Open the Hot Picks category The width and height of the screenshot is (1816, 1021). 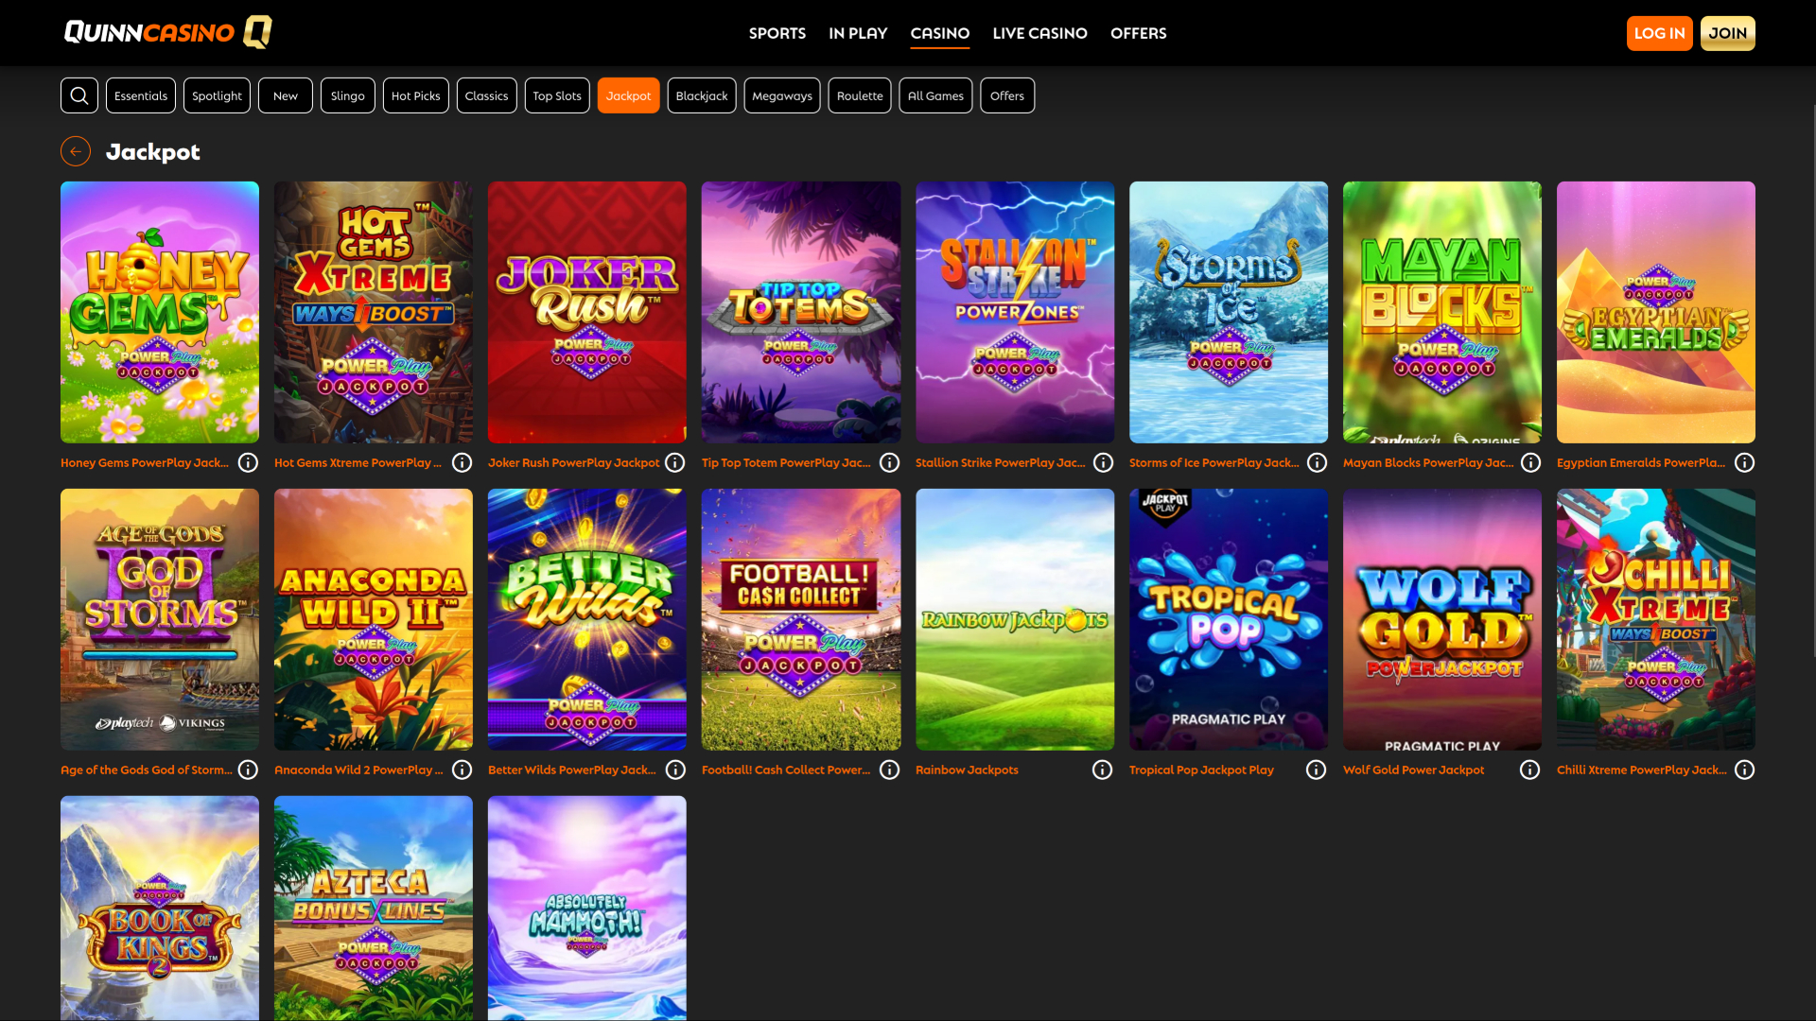tap(415, 95)
